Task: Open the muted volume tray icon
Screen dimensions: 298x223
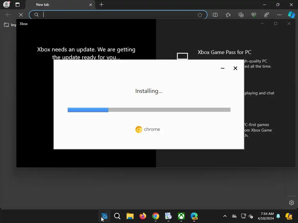Action: pos(251,216)
